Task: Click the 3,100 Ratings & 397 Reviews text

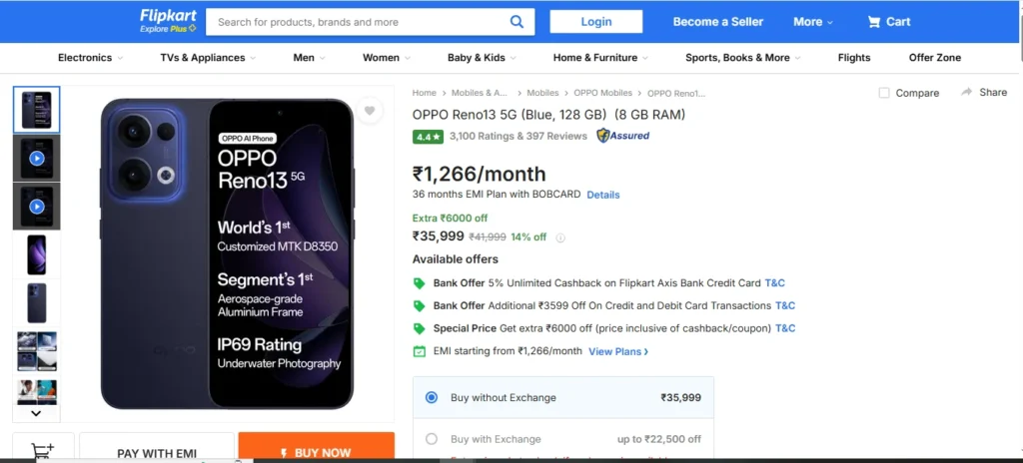Action: [518, 137]
